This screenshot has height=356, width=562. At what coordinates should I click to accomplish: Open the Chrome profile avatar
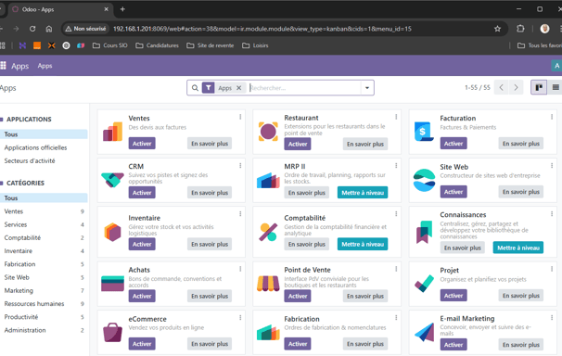(544, 29)
